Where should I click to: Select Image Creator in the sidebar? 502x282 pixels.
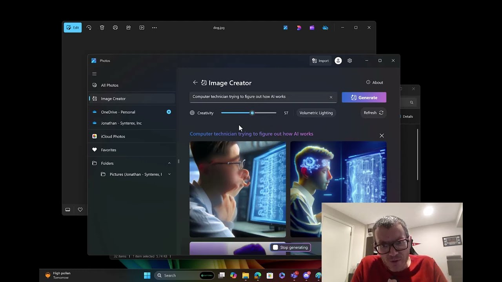coord(132,99)
